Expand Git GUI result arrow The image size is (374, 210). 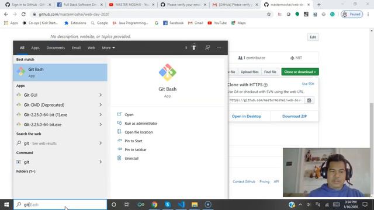click(101, 95)
